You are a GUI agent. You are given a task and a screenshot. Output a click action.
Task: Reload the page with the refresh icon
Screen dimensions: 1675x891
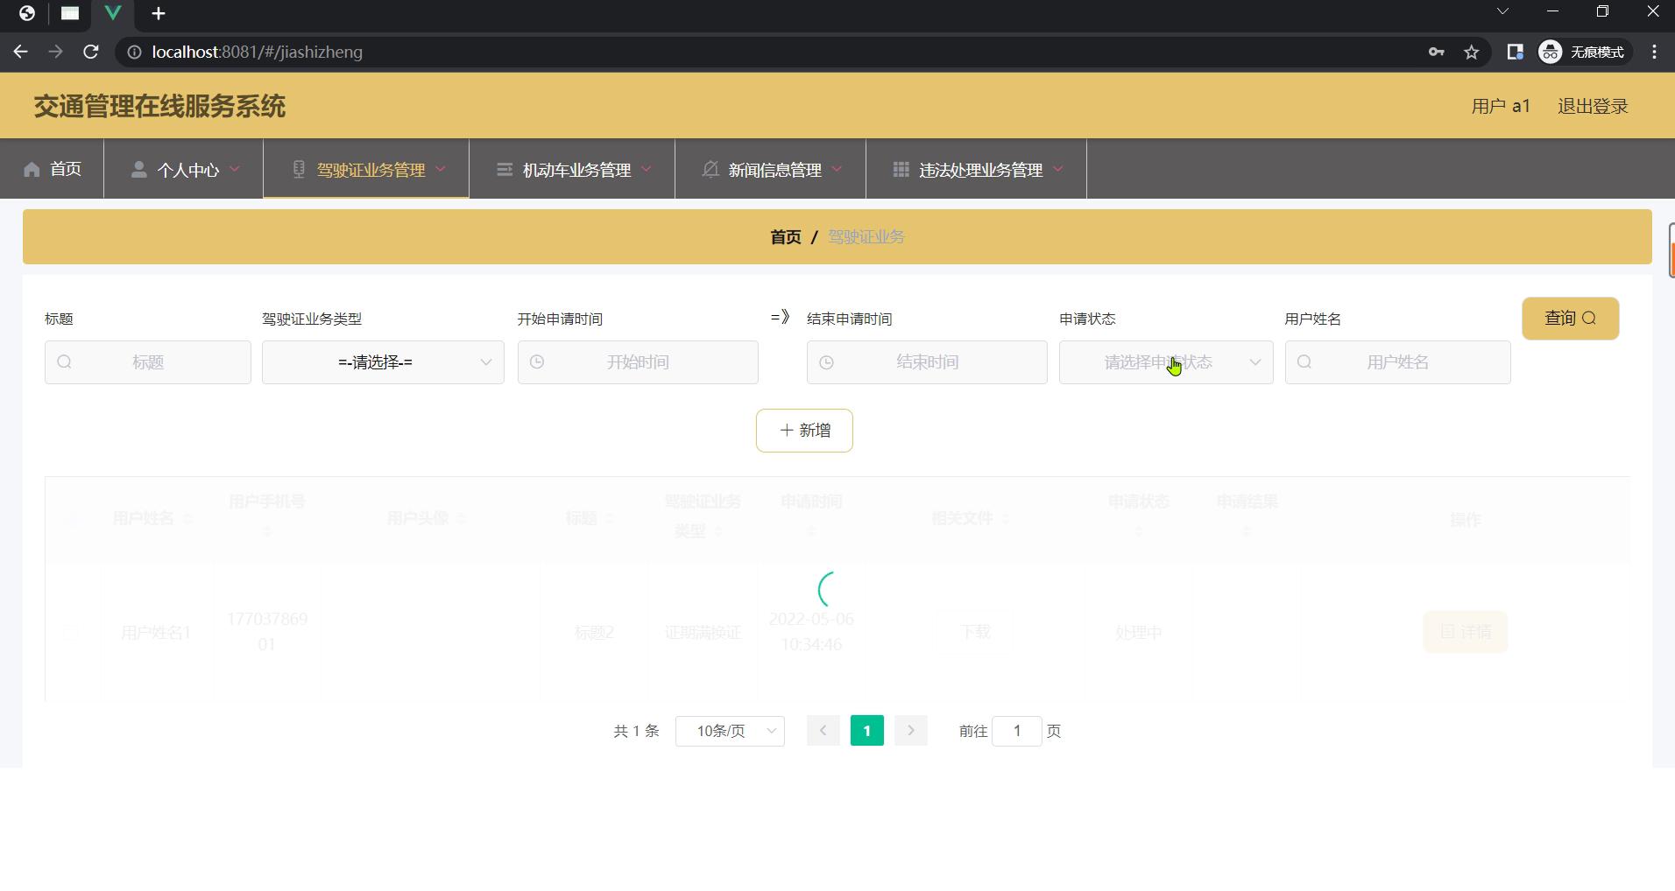pyautogui.click(x=90, y=52)
